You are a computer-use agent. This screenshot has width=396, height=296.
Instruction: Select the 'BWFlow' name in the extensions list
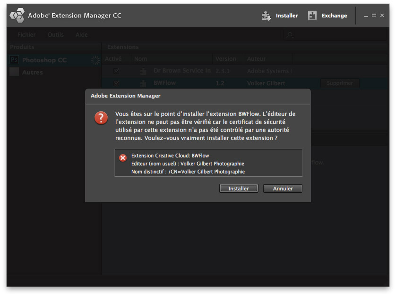[164, 83]
